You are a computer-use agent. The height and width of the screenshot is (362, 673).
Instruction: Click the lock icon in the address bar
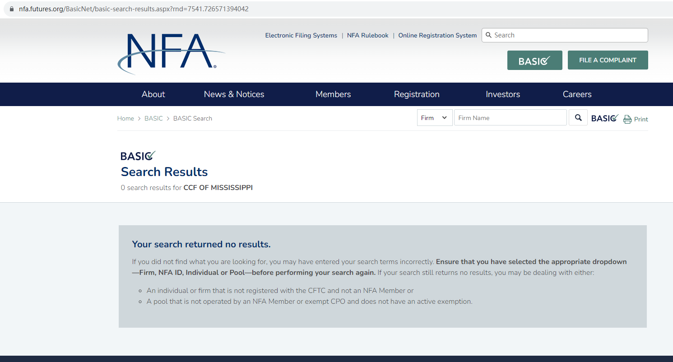pos(12,9)
